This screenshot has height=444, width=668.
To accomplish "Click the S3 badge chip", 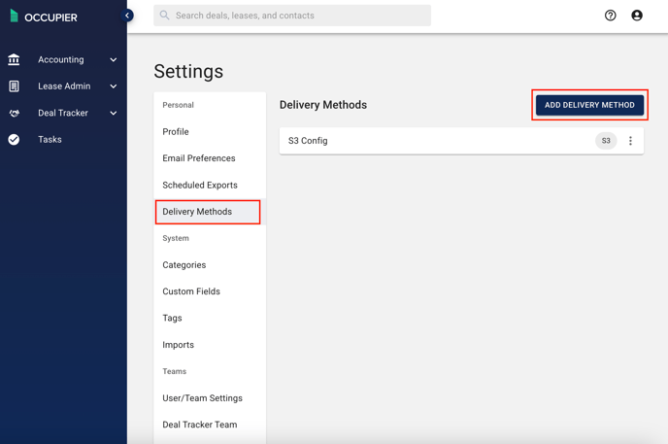I will [x=606, y=141].
